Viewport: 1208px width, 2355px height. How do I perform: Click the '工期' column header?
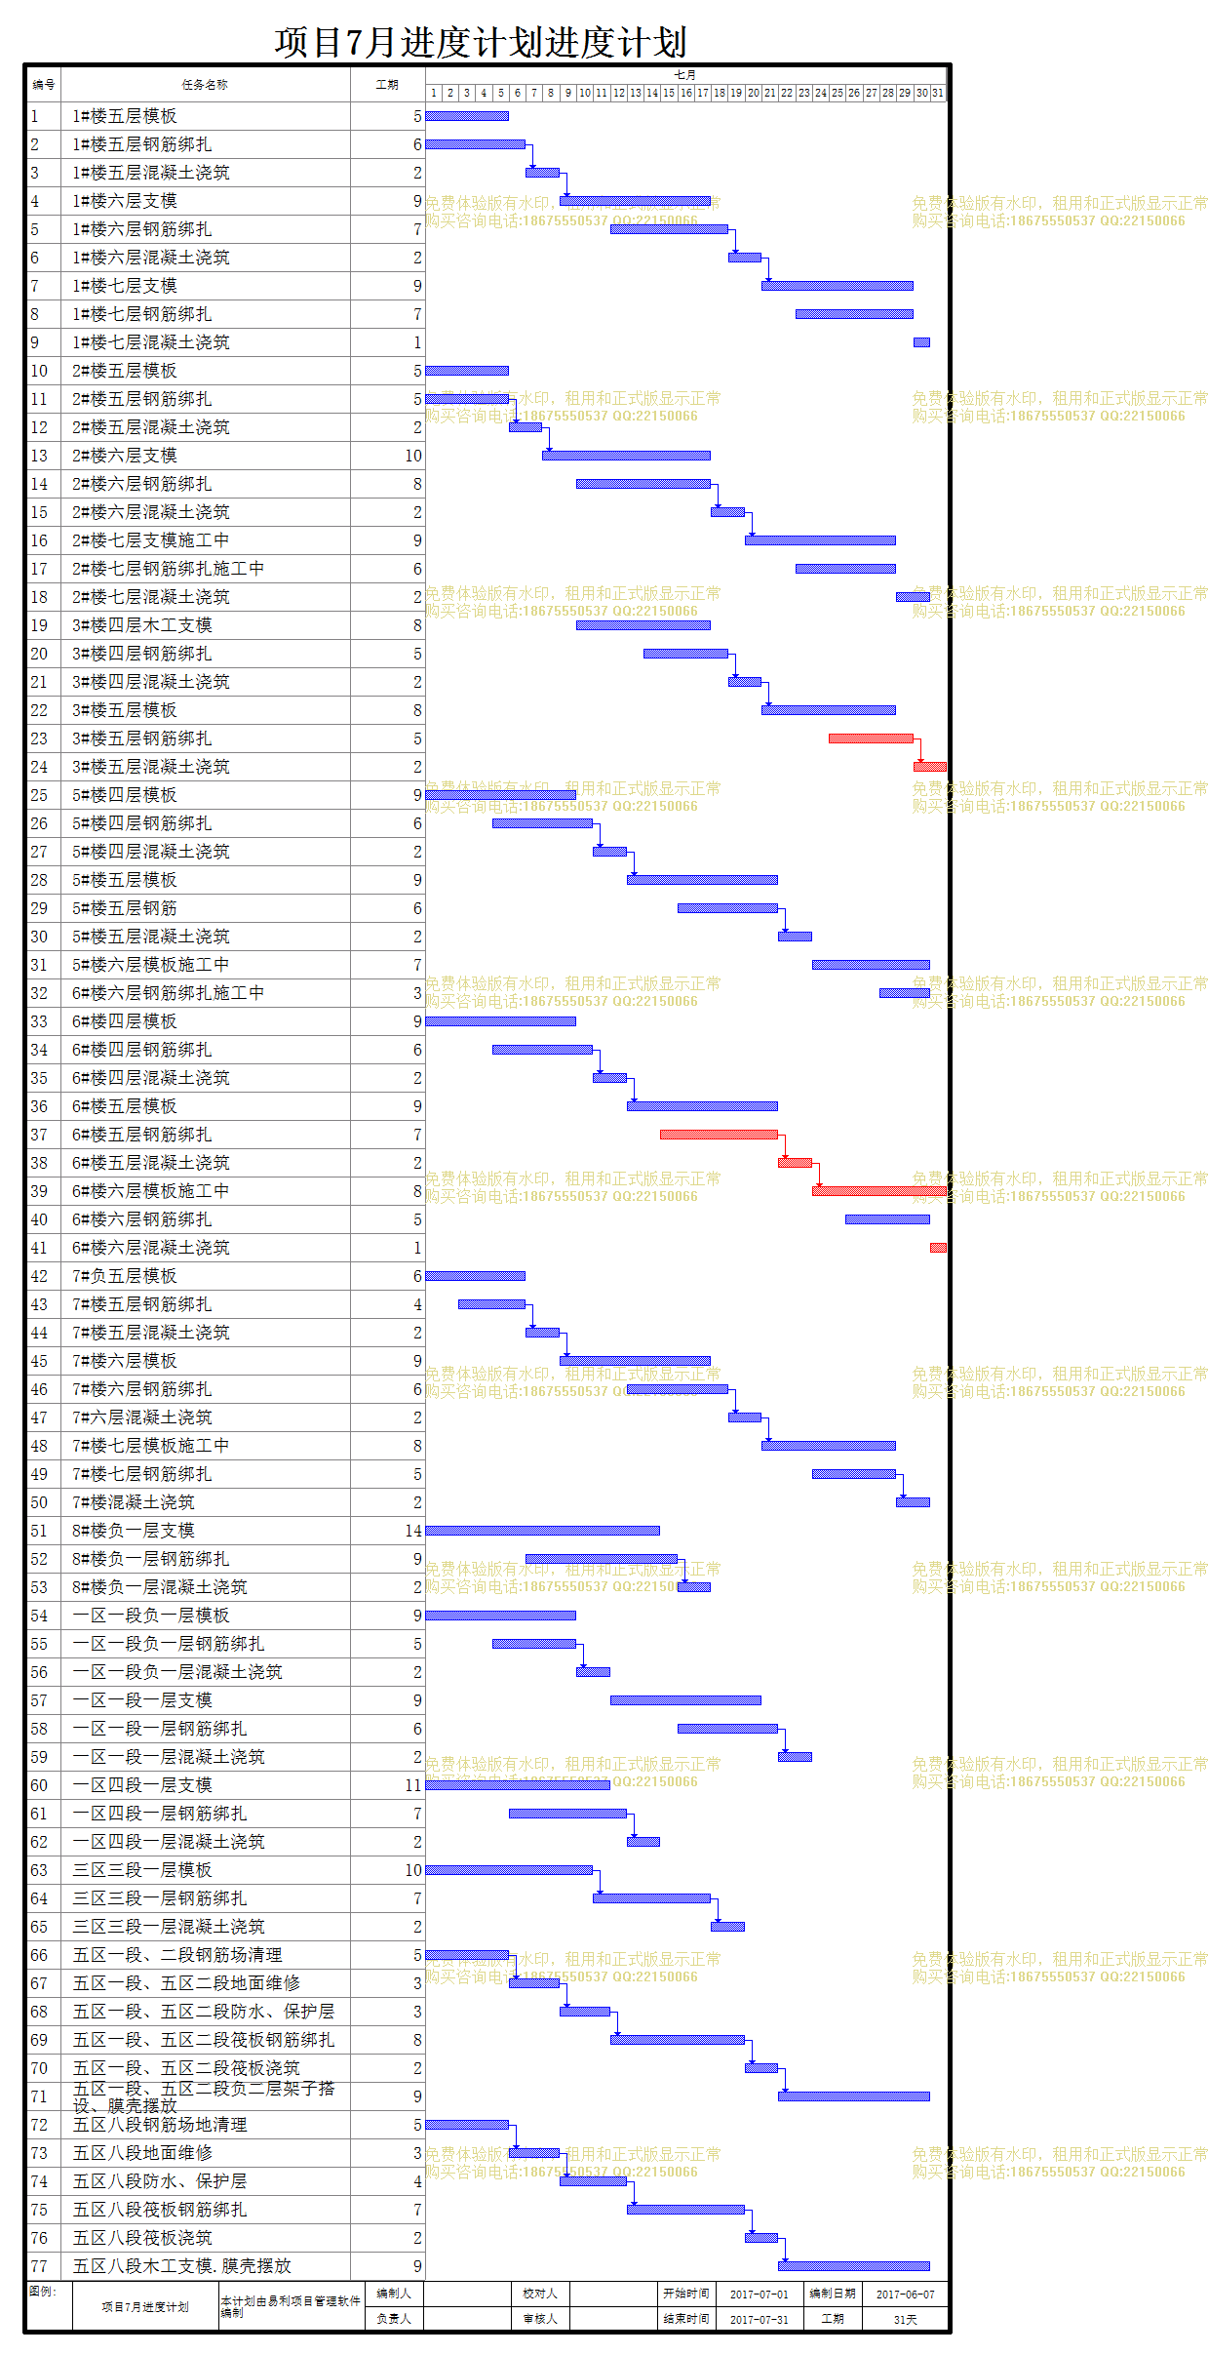(x=387, y=85)
